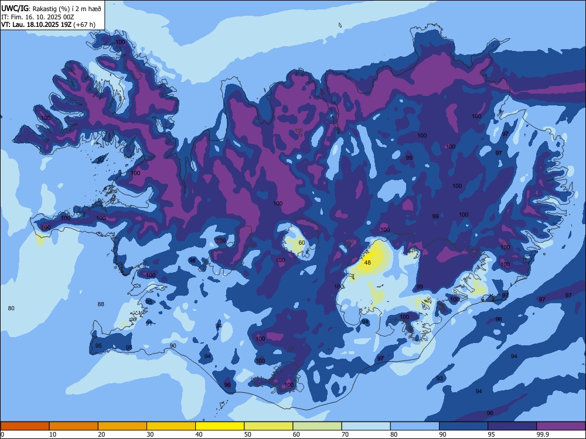Click the 20 tick label on the legend
This screenshot has height=439, width=586.
[101, 434]
